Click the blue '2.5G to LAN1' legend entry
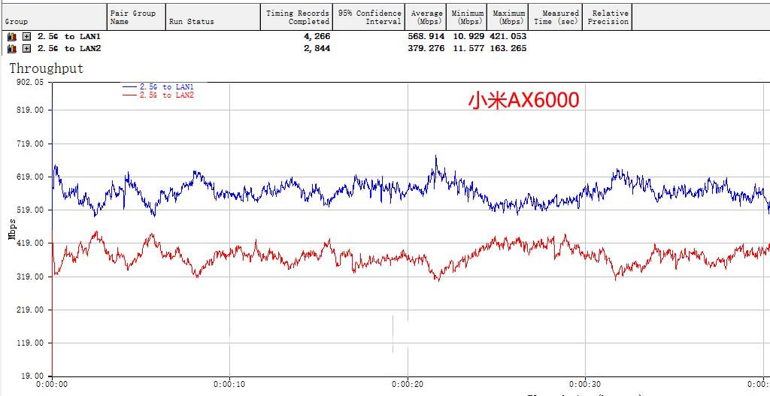Screen dimensions: 770x396 [159, 86]
